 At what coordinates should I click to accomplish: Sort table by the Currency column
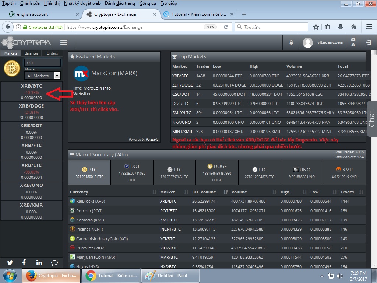[113, 192]
